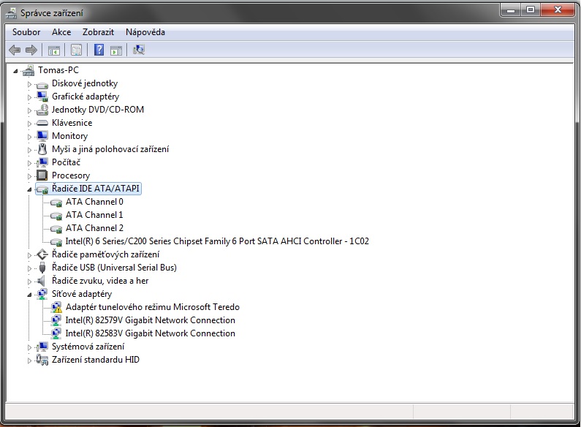
Task: Close the Správce zařízení window
Action: point(558,10)
